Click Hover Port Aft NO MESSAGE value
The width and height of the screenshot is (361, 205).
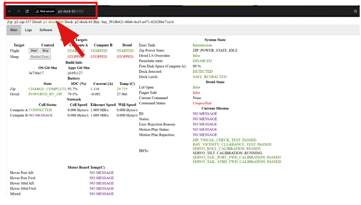[101, 173]
